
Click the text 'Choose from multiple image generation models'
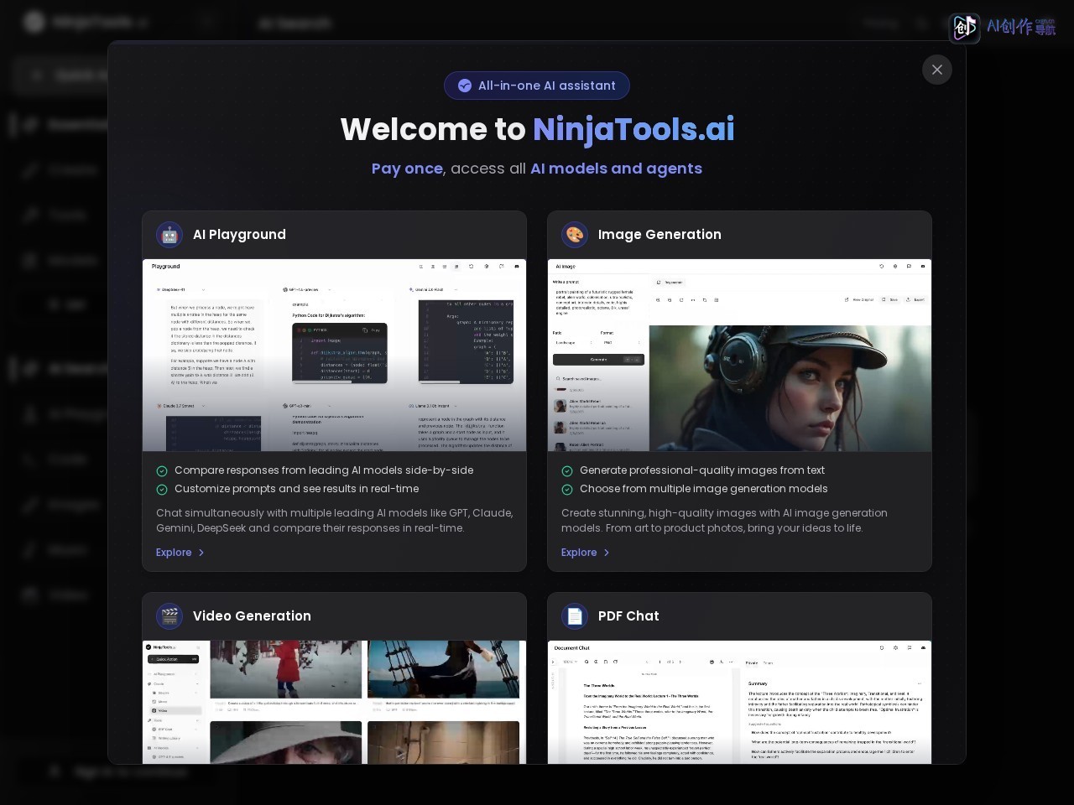click(704, 489)
